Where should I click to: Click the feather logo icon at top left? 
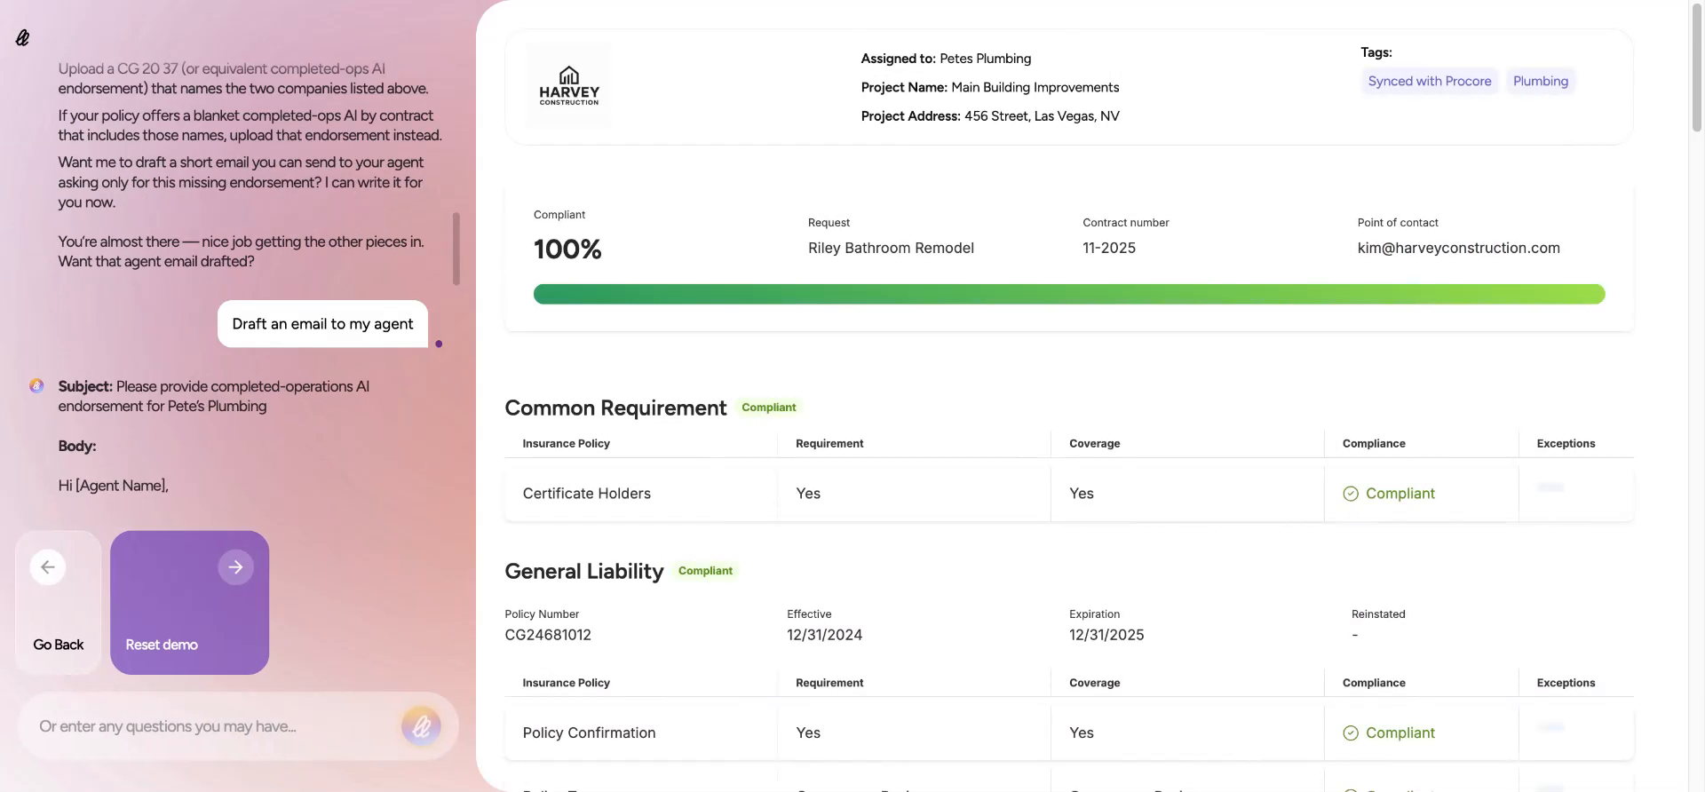pos(22,37)
